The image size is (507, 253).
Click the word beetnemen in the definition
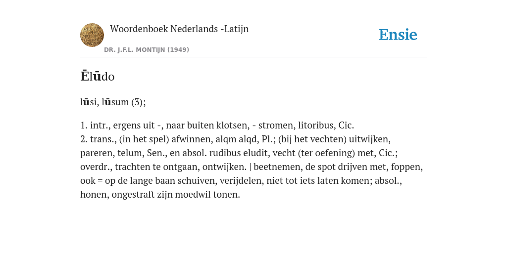277,167
